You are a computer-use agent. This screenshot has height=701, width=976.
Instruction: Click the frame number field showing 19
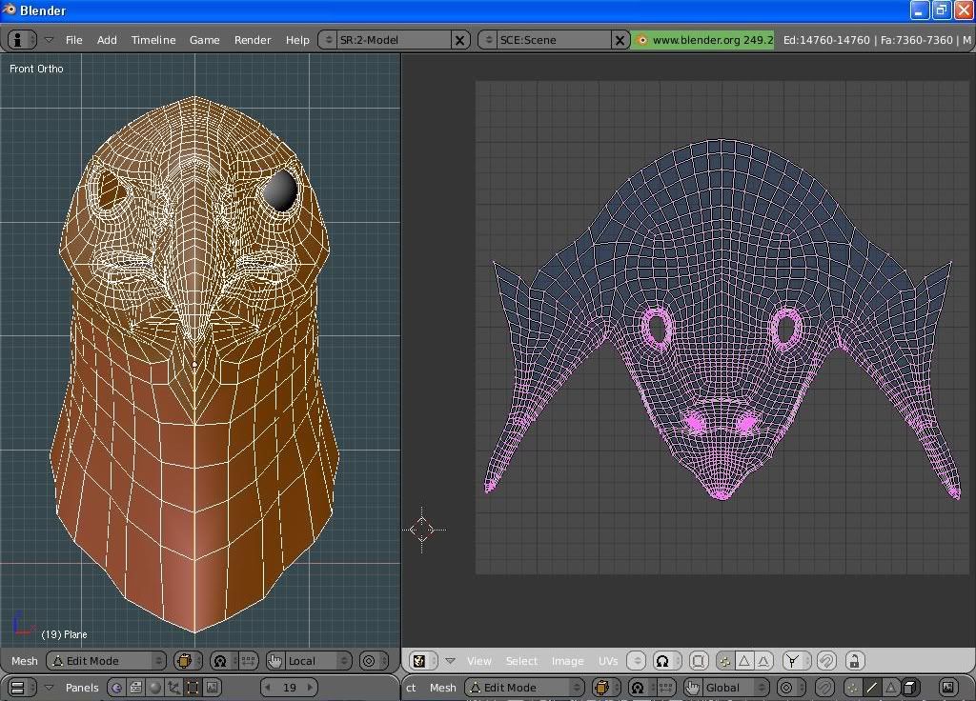(289, 687)
